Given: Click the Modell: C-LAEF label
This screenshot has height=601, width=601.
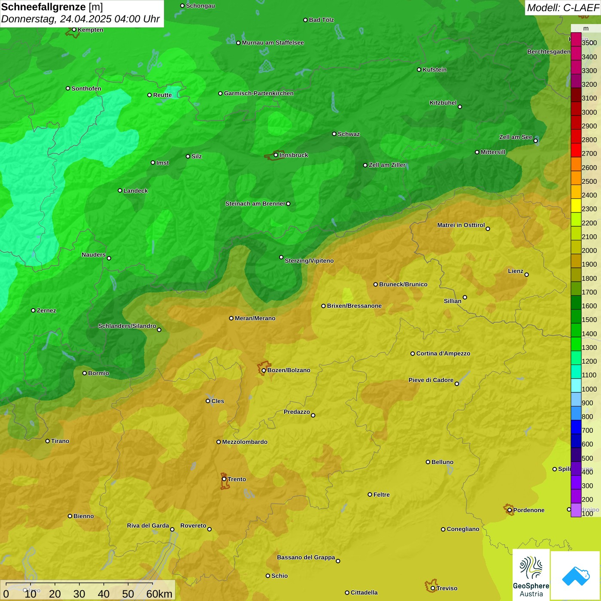Looking at the screenshot, I should (563, 8).
